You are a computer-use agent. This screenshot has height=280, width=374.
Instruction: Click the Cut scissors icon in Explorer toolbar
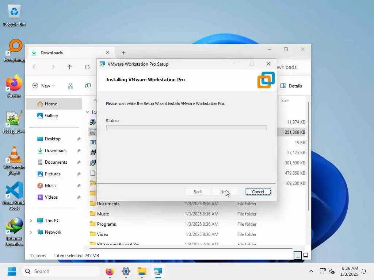(x=70, y=86)
